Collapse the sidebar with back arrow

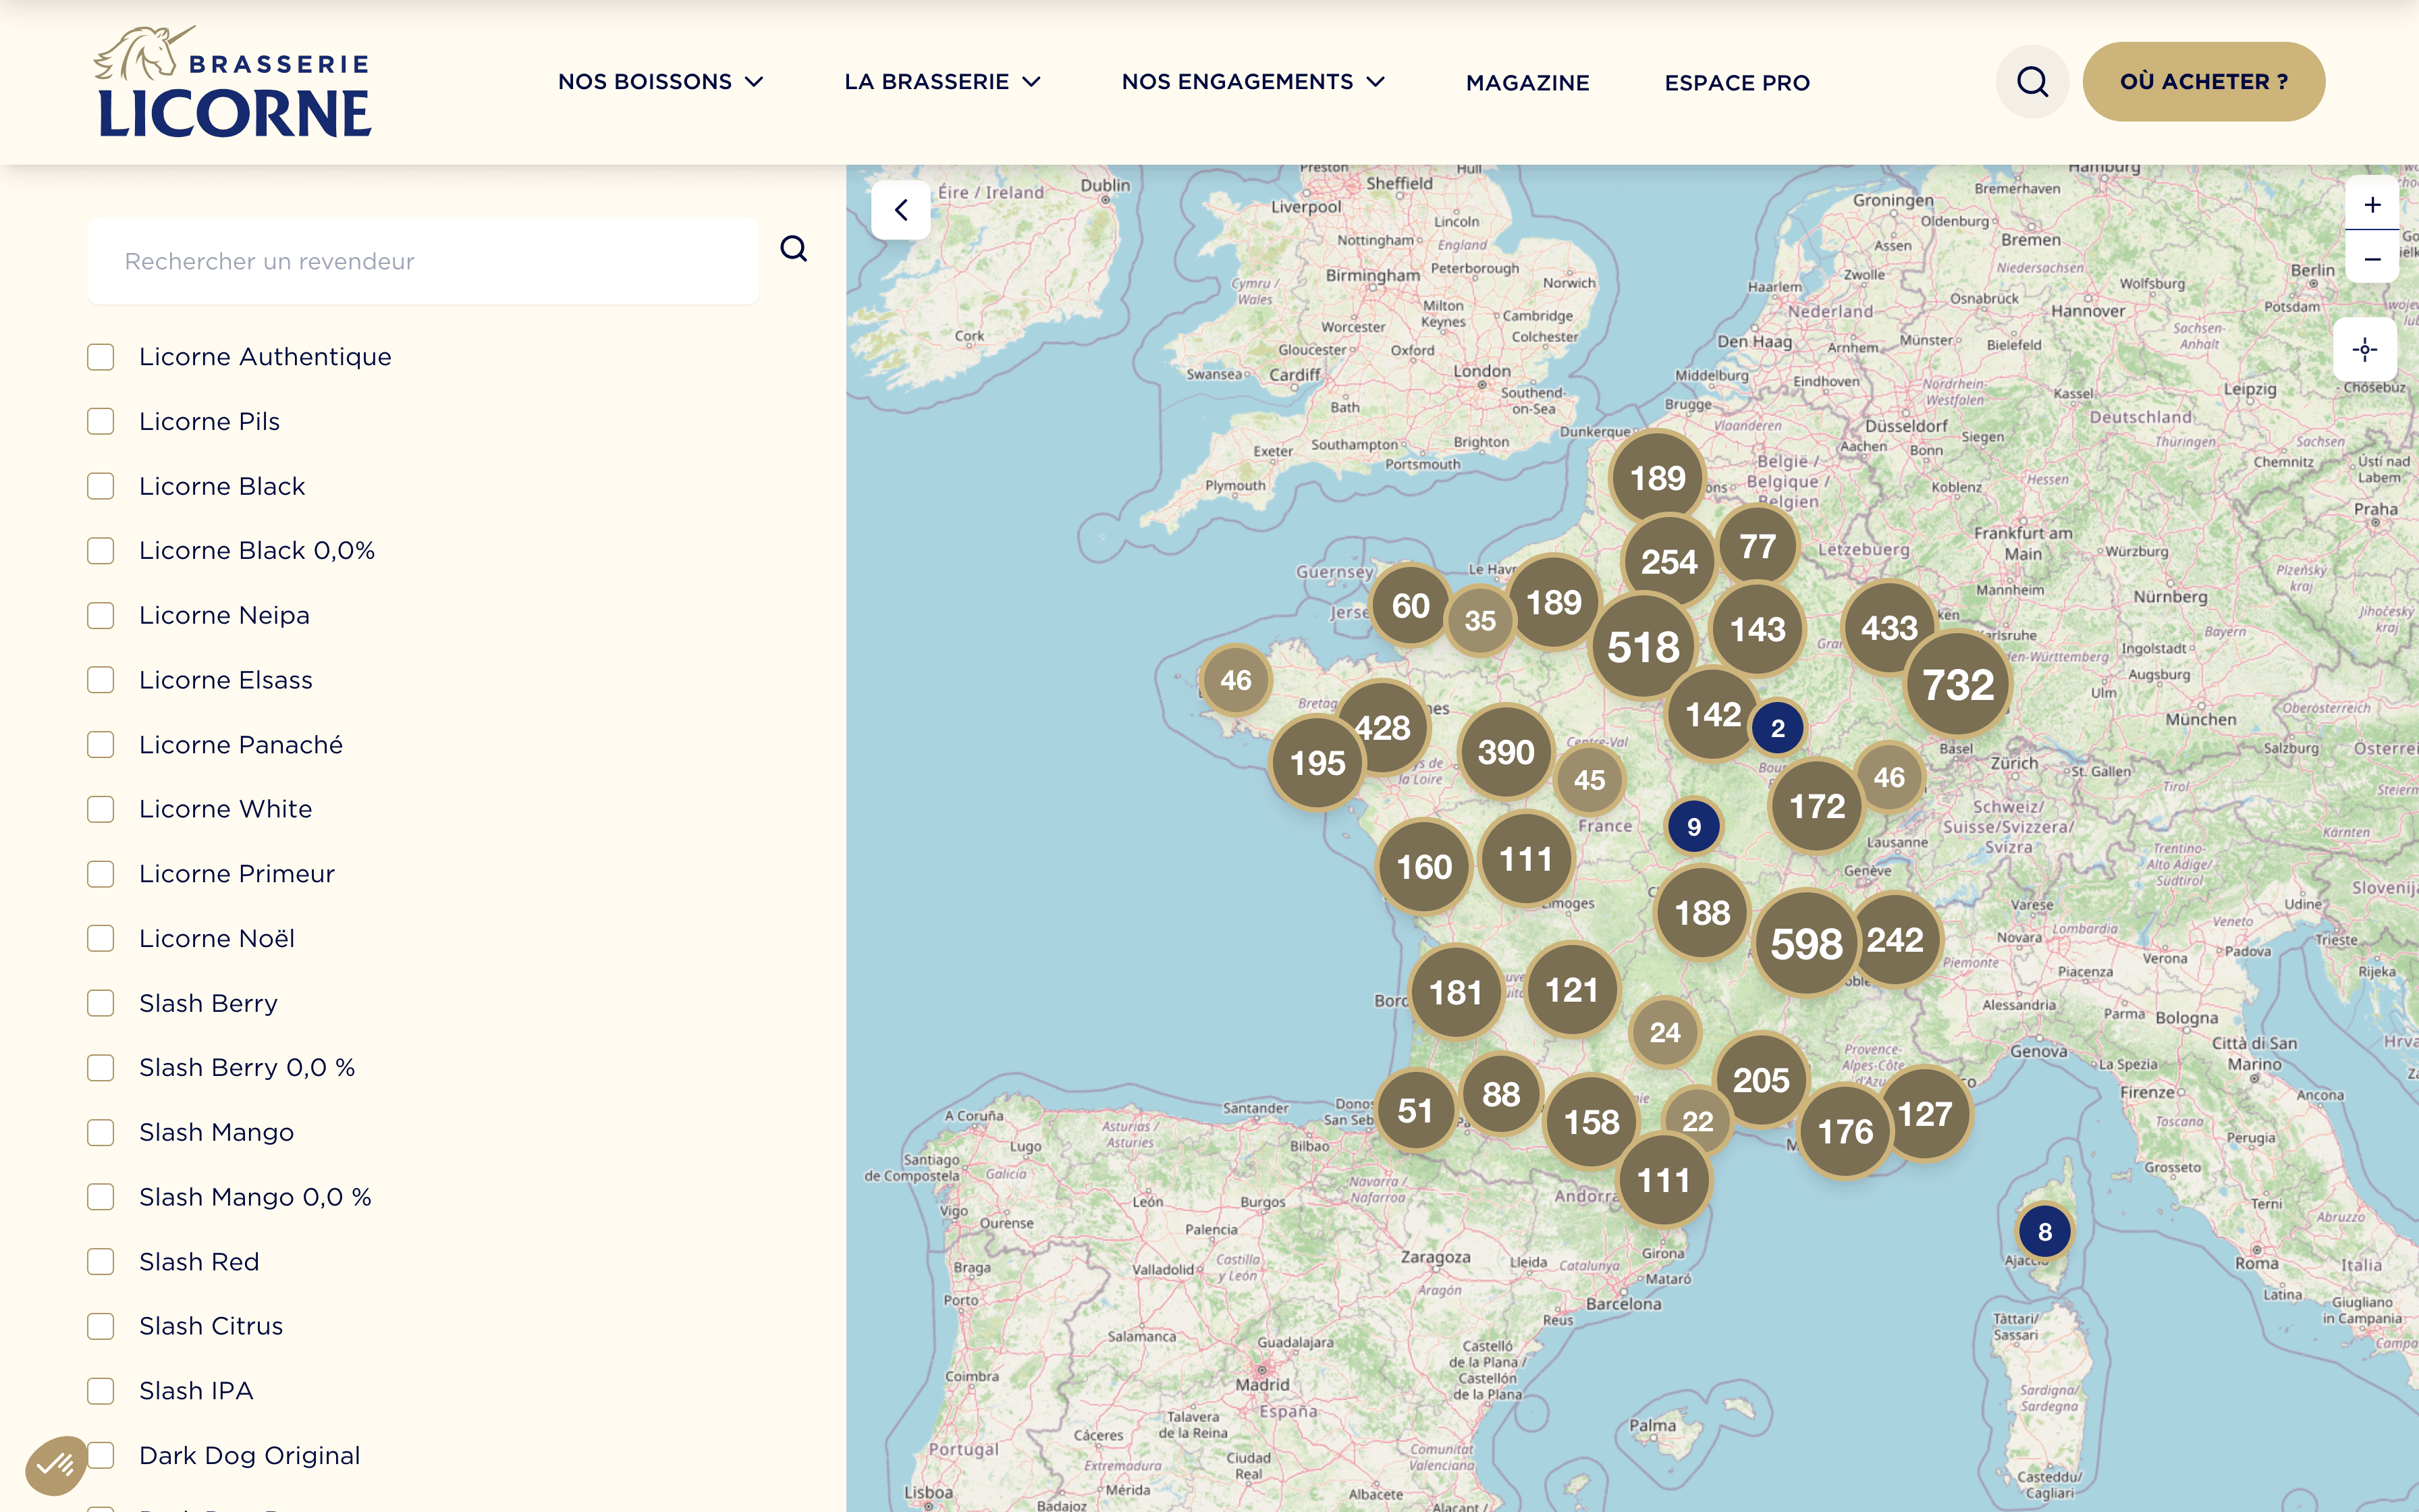900,210
